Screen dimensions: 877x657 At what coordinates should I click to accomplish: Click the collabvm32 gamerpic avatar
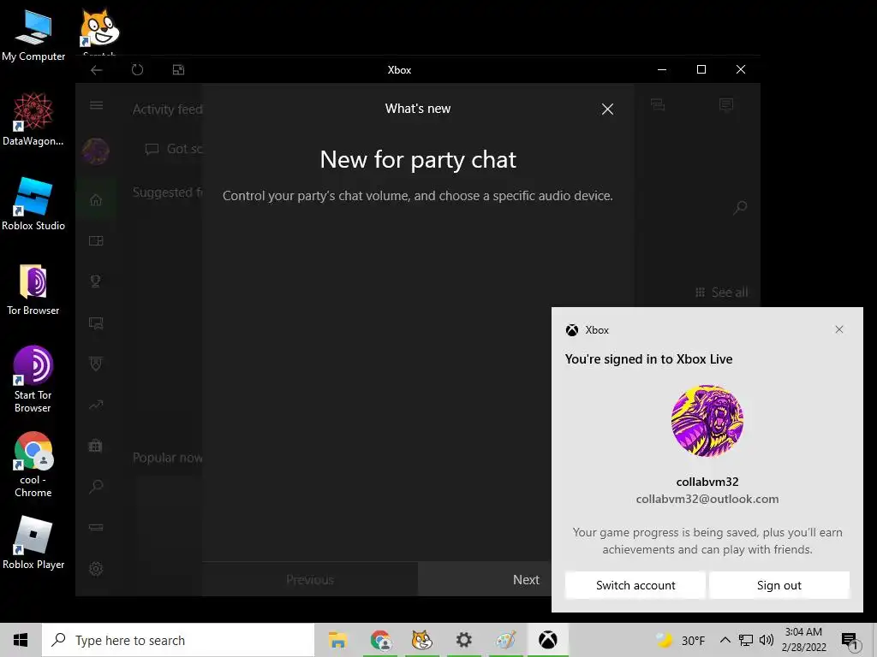click(707, 421)
